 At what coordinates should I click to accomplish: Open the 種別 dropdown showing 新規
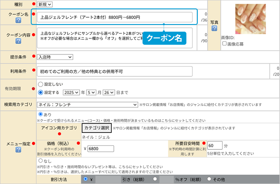pos(45,4)
